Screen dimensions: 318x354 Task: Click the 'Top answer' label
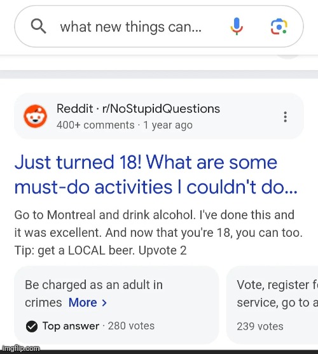pos(71,326)
